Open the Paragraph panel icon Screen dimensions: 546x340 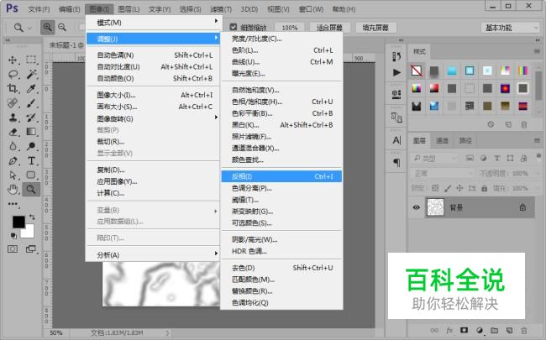click(x=396, y=162)
